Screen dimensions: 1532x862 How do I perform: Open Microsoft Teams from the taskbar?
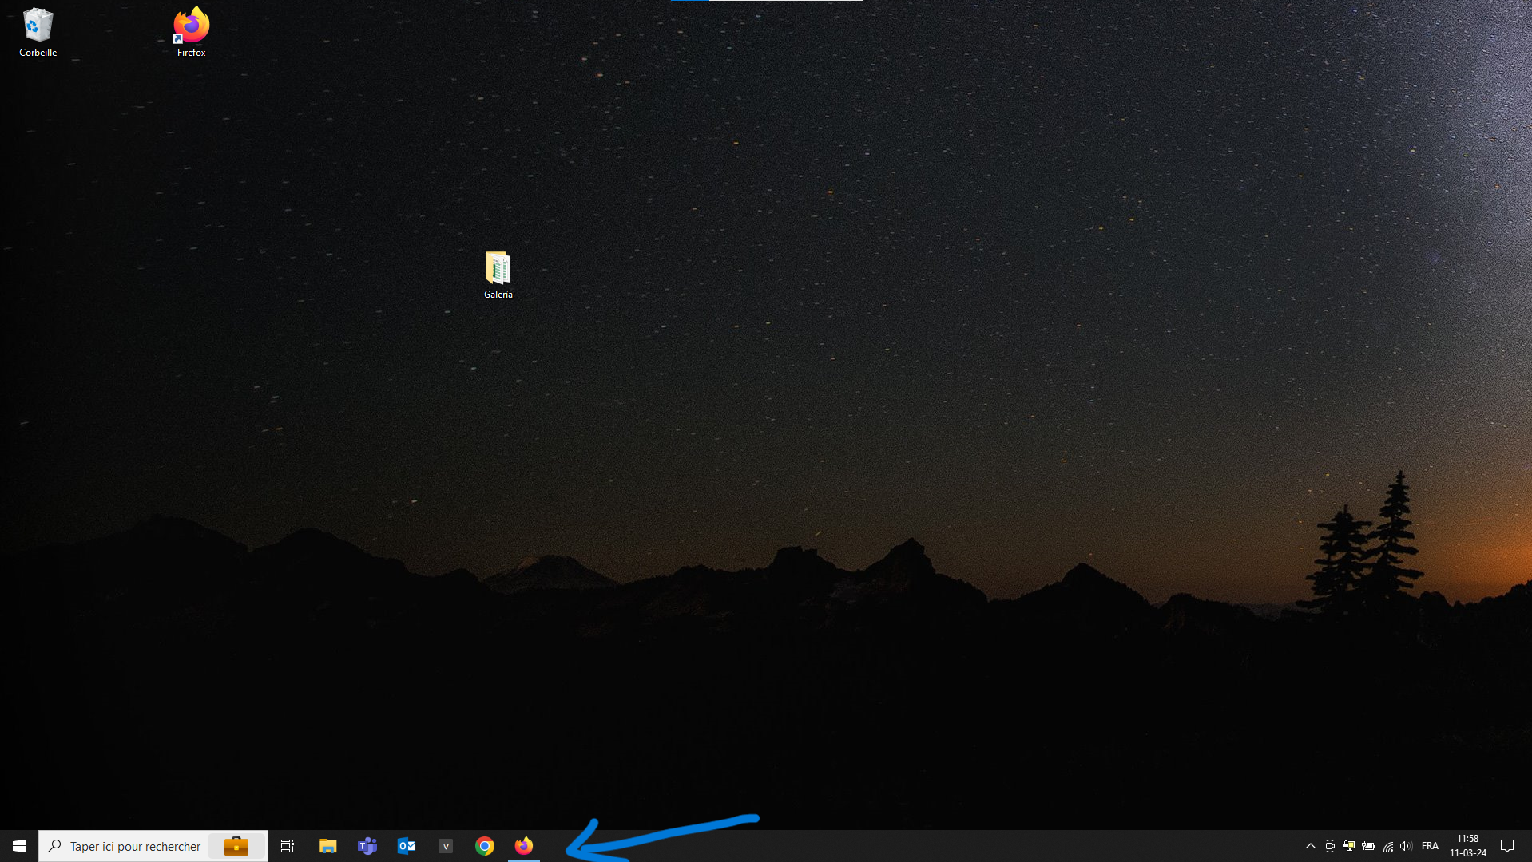(x=367, y=846)
